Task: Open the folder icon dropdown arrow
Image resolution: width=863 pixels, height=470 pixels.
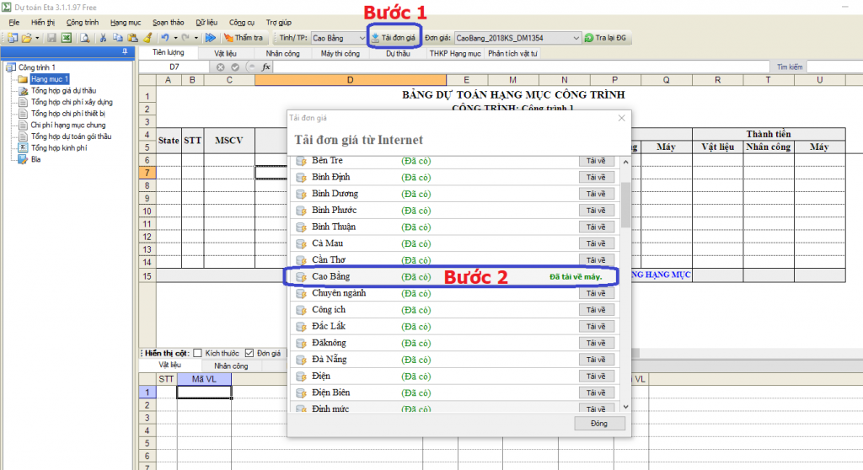Action: [38, 38]
